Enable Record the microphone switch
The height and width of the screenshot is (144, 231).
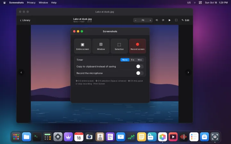140,73
